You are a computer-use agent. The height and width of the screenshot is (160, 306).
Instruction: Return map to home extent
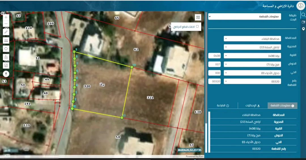6,57
